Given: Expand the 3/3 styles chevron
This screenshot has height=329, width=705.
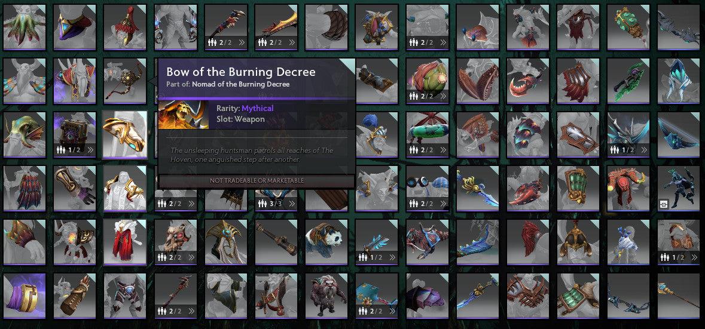Looking at the screenshot, I should pos(292,204).
